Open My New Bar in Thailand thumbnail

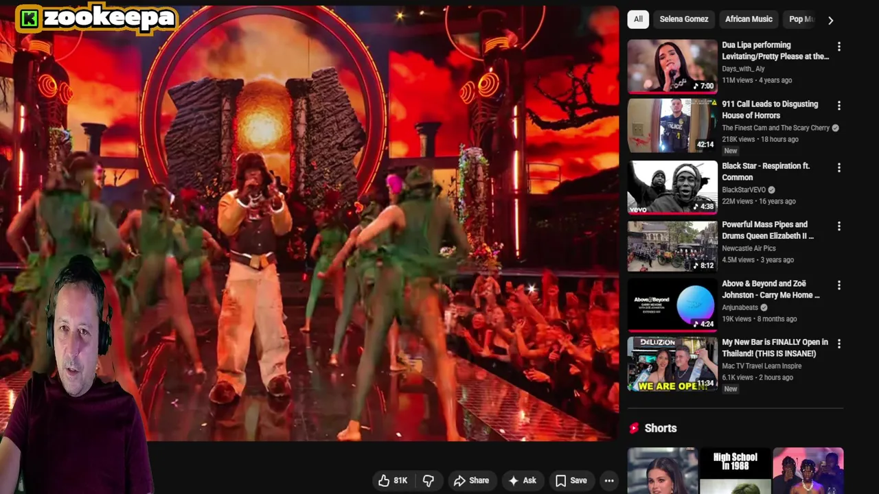[x=672, y=364]
